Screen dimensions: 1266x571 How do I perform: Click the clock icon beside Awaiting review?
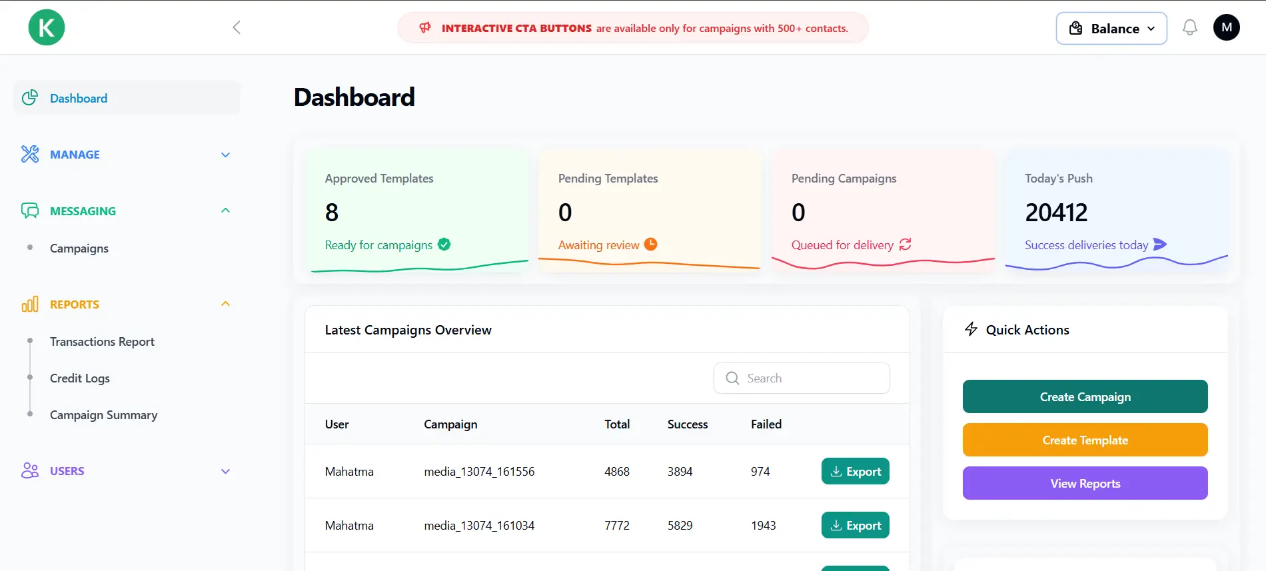coord(651,245)
